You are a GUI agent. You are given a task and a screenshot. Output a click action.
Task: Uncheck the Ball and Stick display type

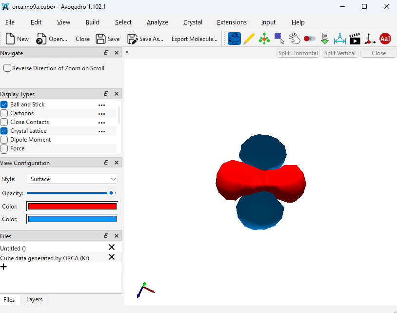click(x=4, y=104)
